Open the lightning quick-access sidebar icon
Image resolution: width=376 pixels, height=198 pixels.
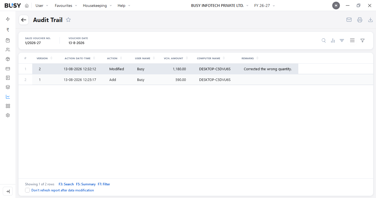[x=8, y=19]
